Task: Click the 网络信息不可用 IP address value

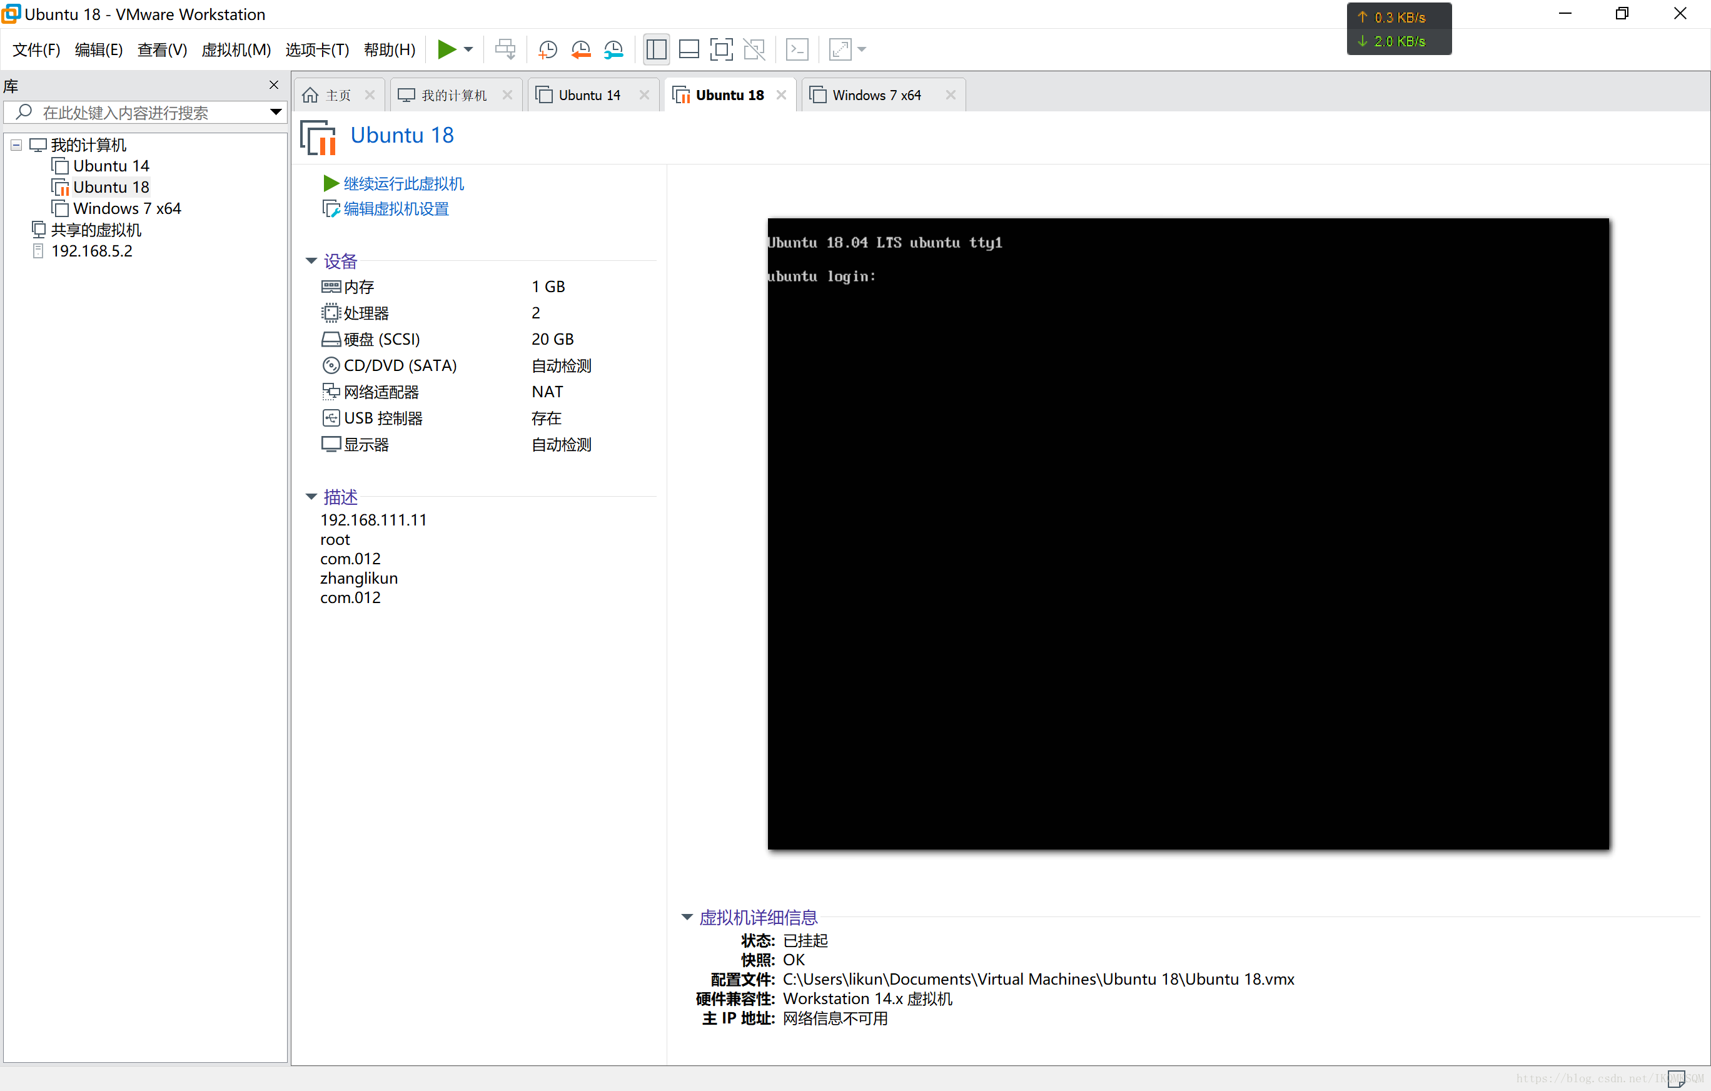Action: [835, 1018]
